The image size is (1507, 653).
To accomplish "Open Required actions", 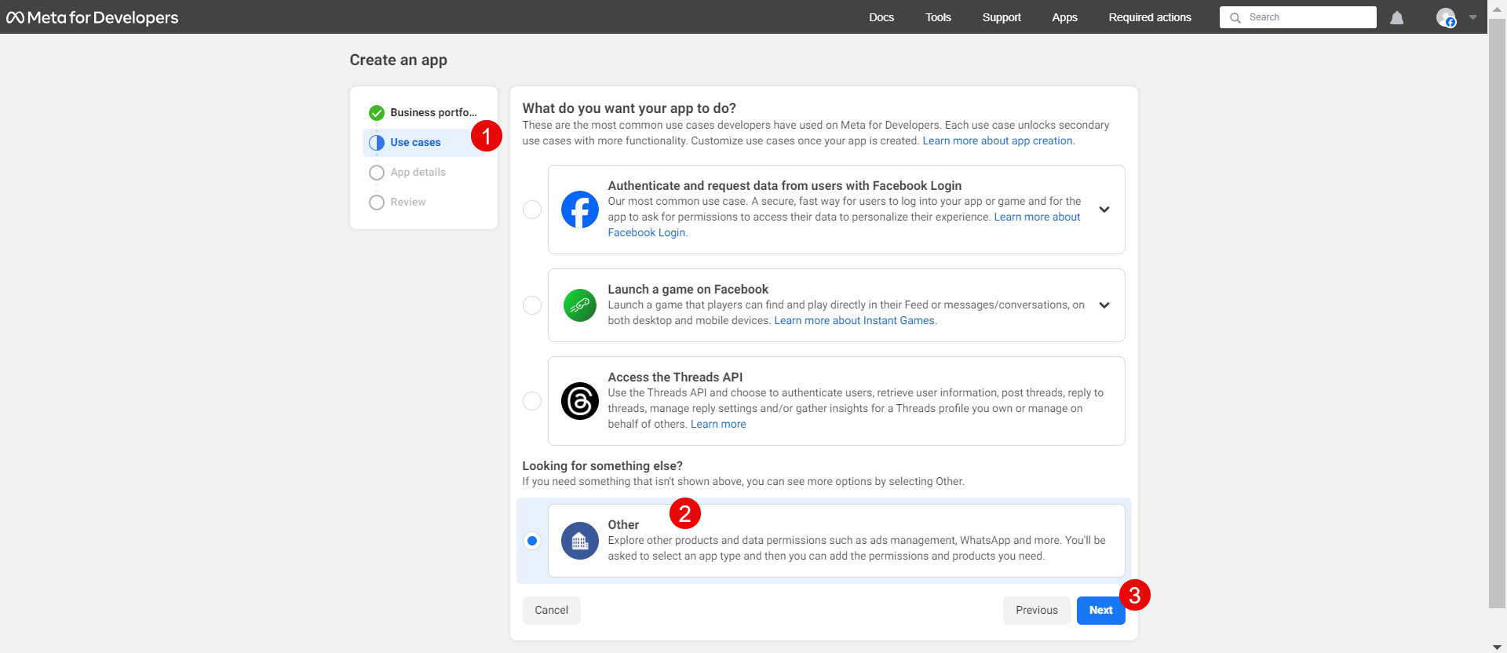I will tap(1150, 17).
